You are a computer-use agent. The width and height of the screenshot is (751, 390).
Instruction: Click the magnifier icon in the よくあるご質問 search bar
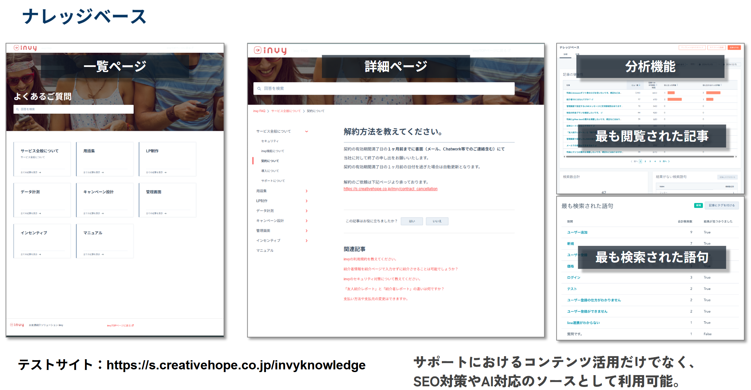(x=18, y=109)
